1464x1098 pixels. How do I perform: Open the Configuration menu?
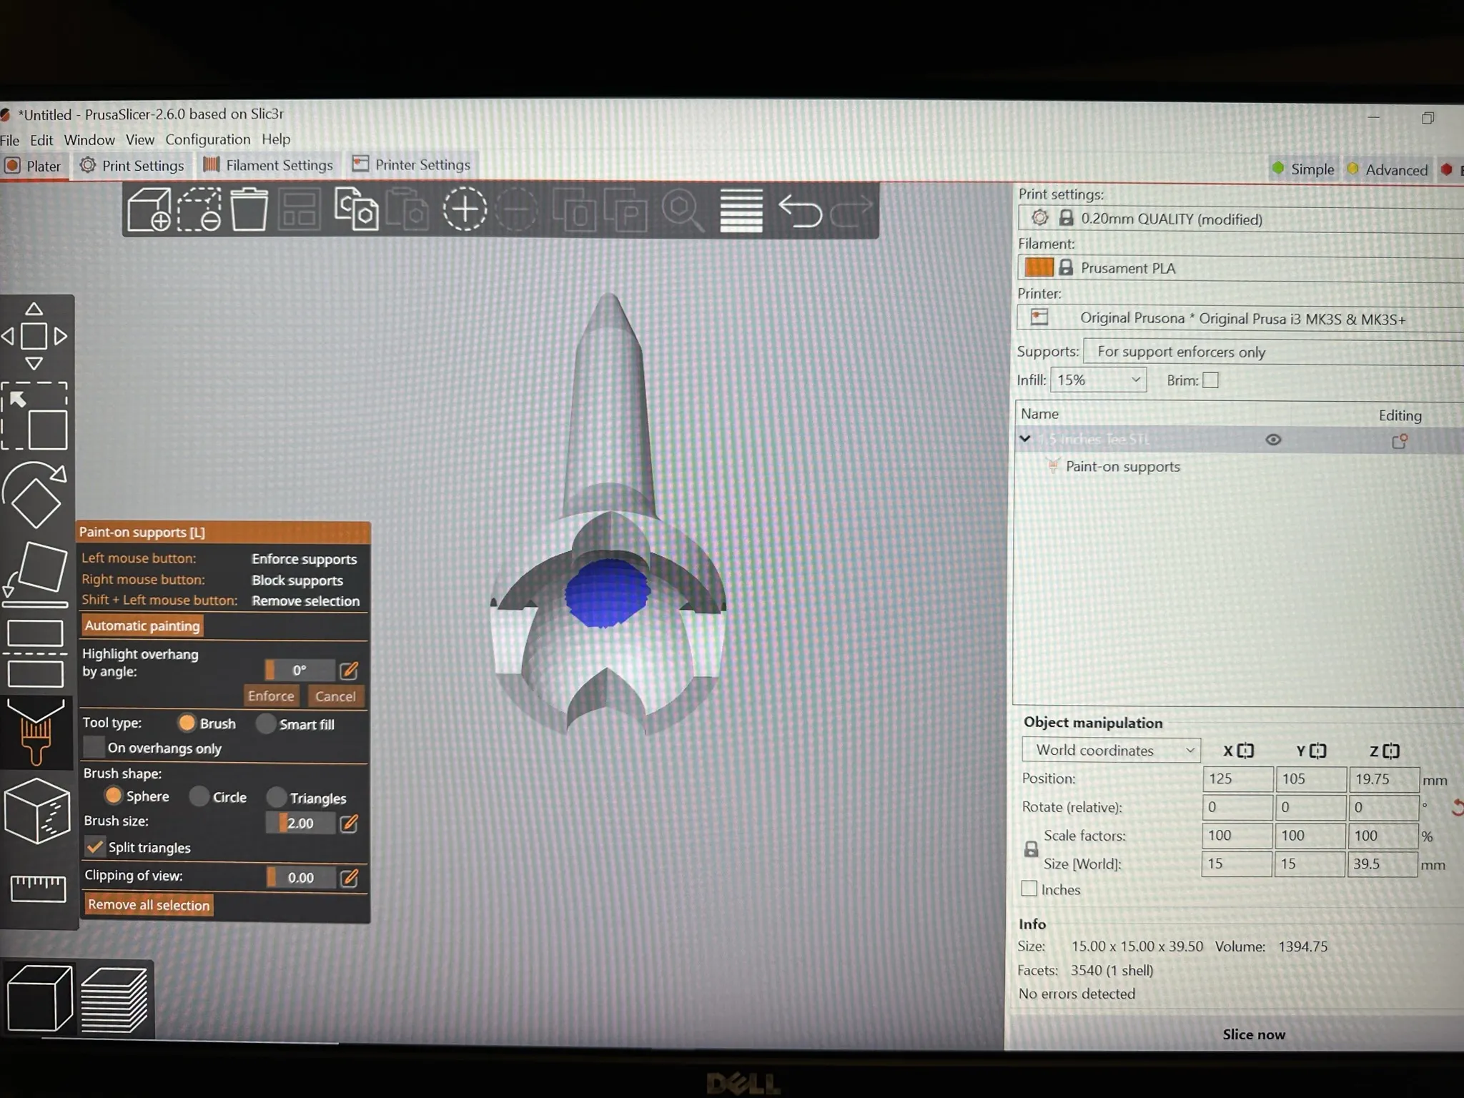(x=208, y=139)
